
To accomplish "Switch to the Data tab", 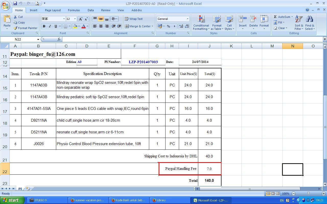I will click(91, 10).
